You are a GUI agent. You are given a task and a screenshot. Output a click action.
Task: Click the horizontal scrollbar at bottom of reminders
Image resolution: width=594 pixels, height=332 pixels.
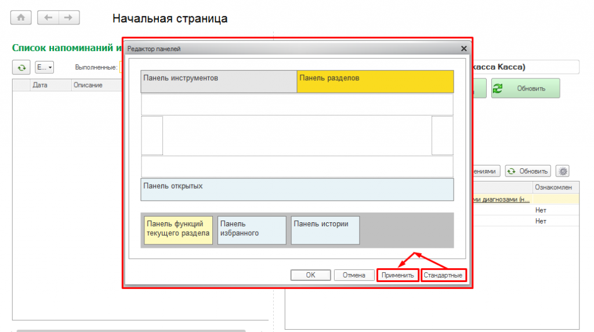131,330
